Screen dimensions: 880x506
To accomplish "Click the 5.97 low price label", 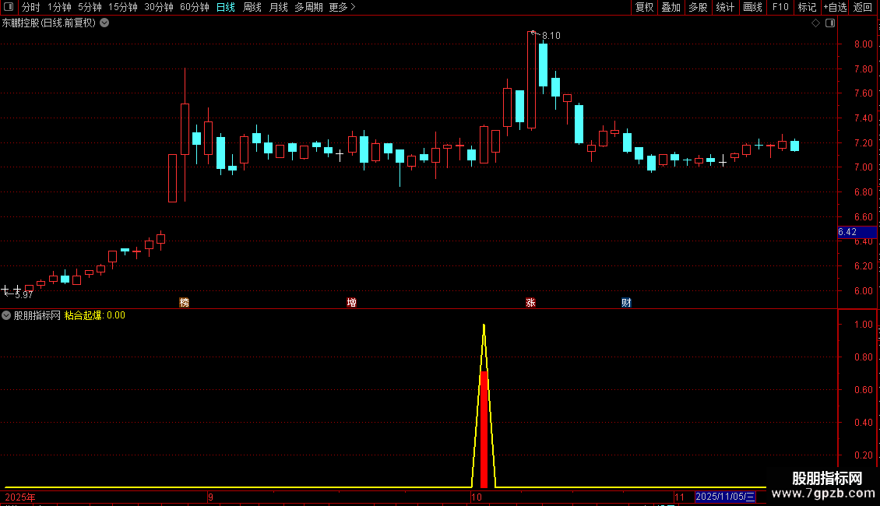I will pyautogui.click(x=23, y=295).
